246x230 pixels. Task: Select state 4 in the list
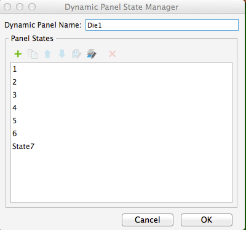(x=121, y=108)
